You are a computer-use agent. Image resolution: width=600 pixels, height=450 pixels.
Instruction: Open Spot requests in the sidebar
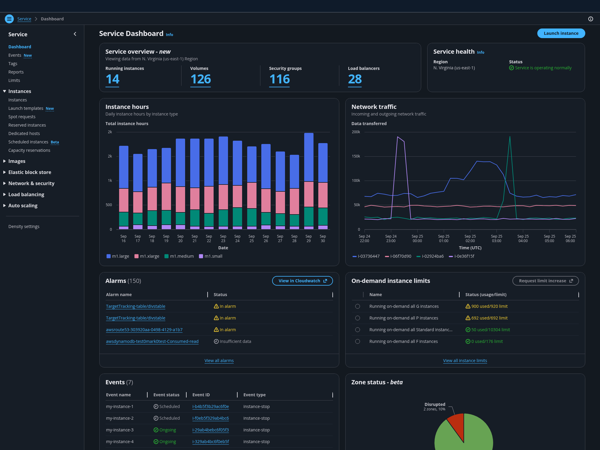click(x=22, y=117)
